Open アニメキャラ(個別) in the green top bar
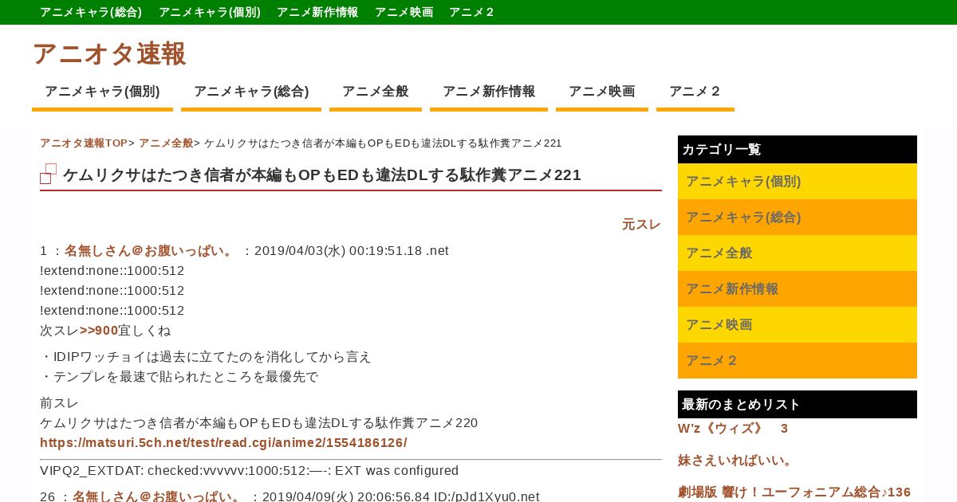Viewport: 957px width, 502px height. tap(210, 12)
